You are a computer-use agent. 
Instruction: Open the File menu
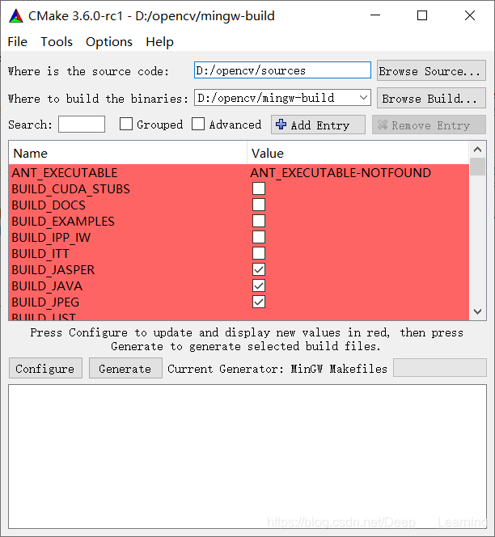pos(18,42)
